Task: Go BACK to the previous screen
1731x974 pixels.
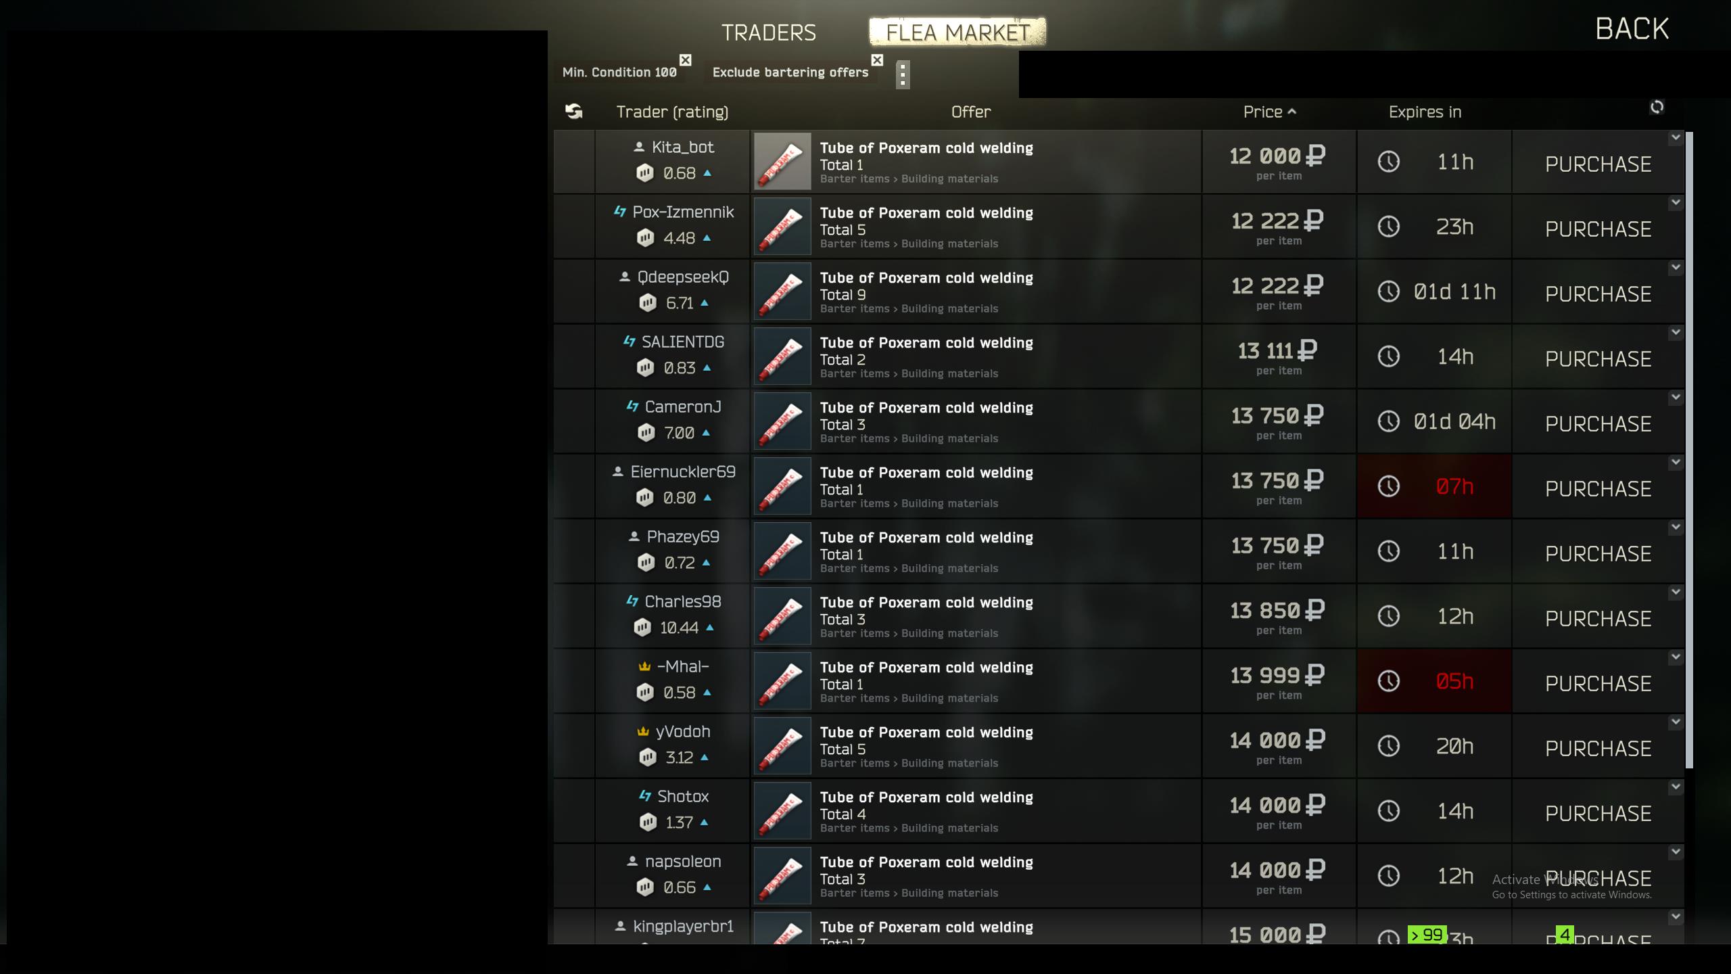Action: tap(1632, 28)
